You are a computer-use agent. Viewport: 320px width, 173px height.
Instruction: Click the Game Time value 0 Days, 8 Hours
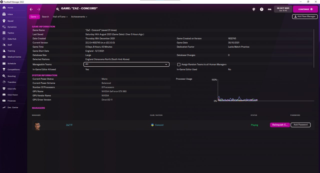click(x=99, y=47)
